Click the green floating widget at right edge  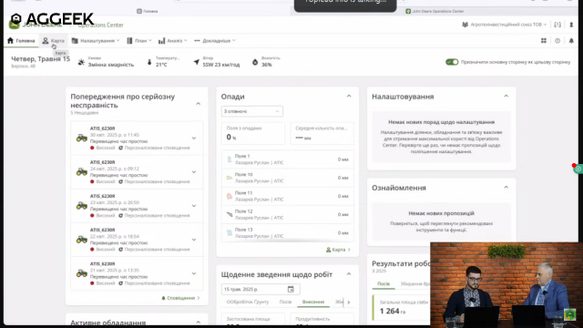[x=578, y=169]
